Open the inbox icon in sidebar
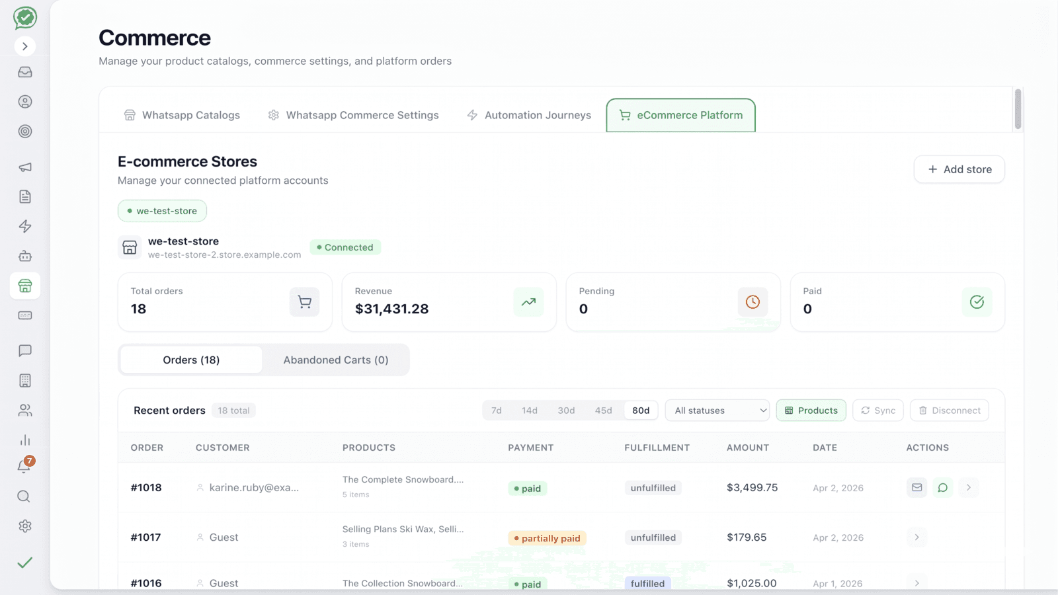 pos(25,72)
